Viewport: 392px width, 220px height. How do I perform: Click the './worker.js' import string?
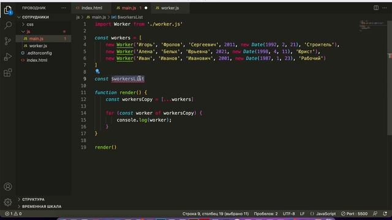pyautogui.click(x=165, y=24)
